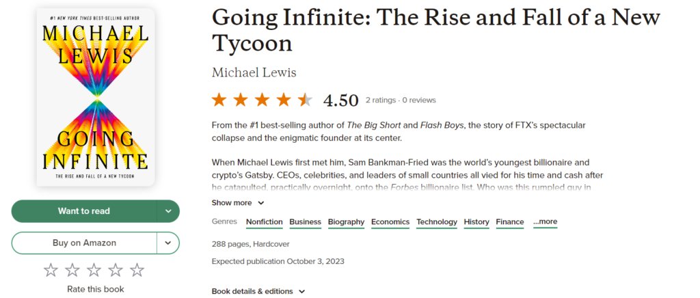Select the Economics genre tag
Screen dimensions: 700x298
[x=390, y=222]
